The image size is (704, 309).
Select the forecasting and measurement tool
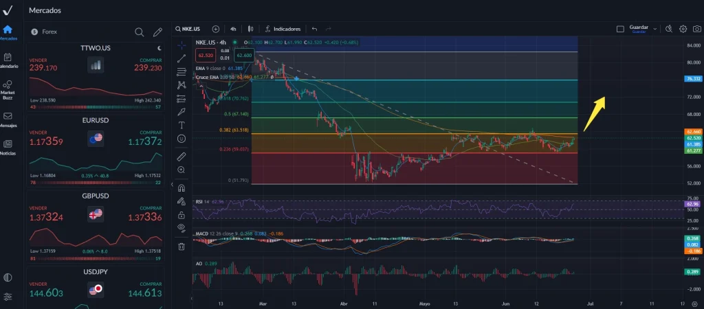pos(181,98)
